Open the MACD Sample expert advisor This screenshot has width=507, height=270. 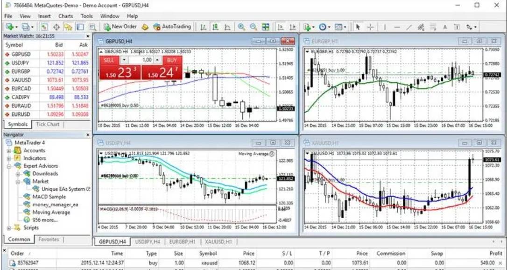(49, 197)
